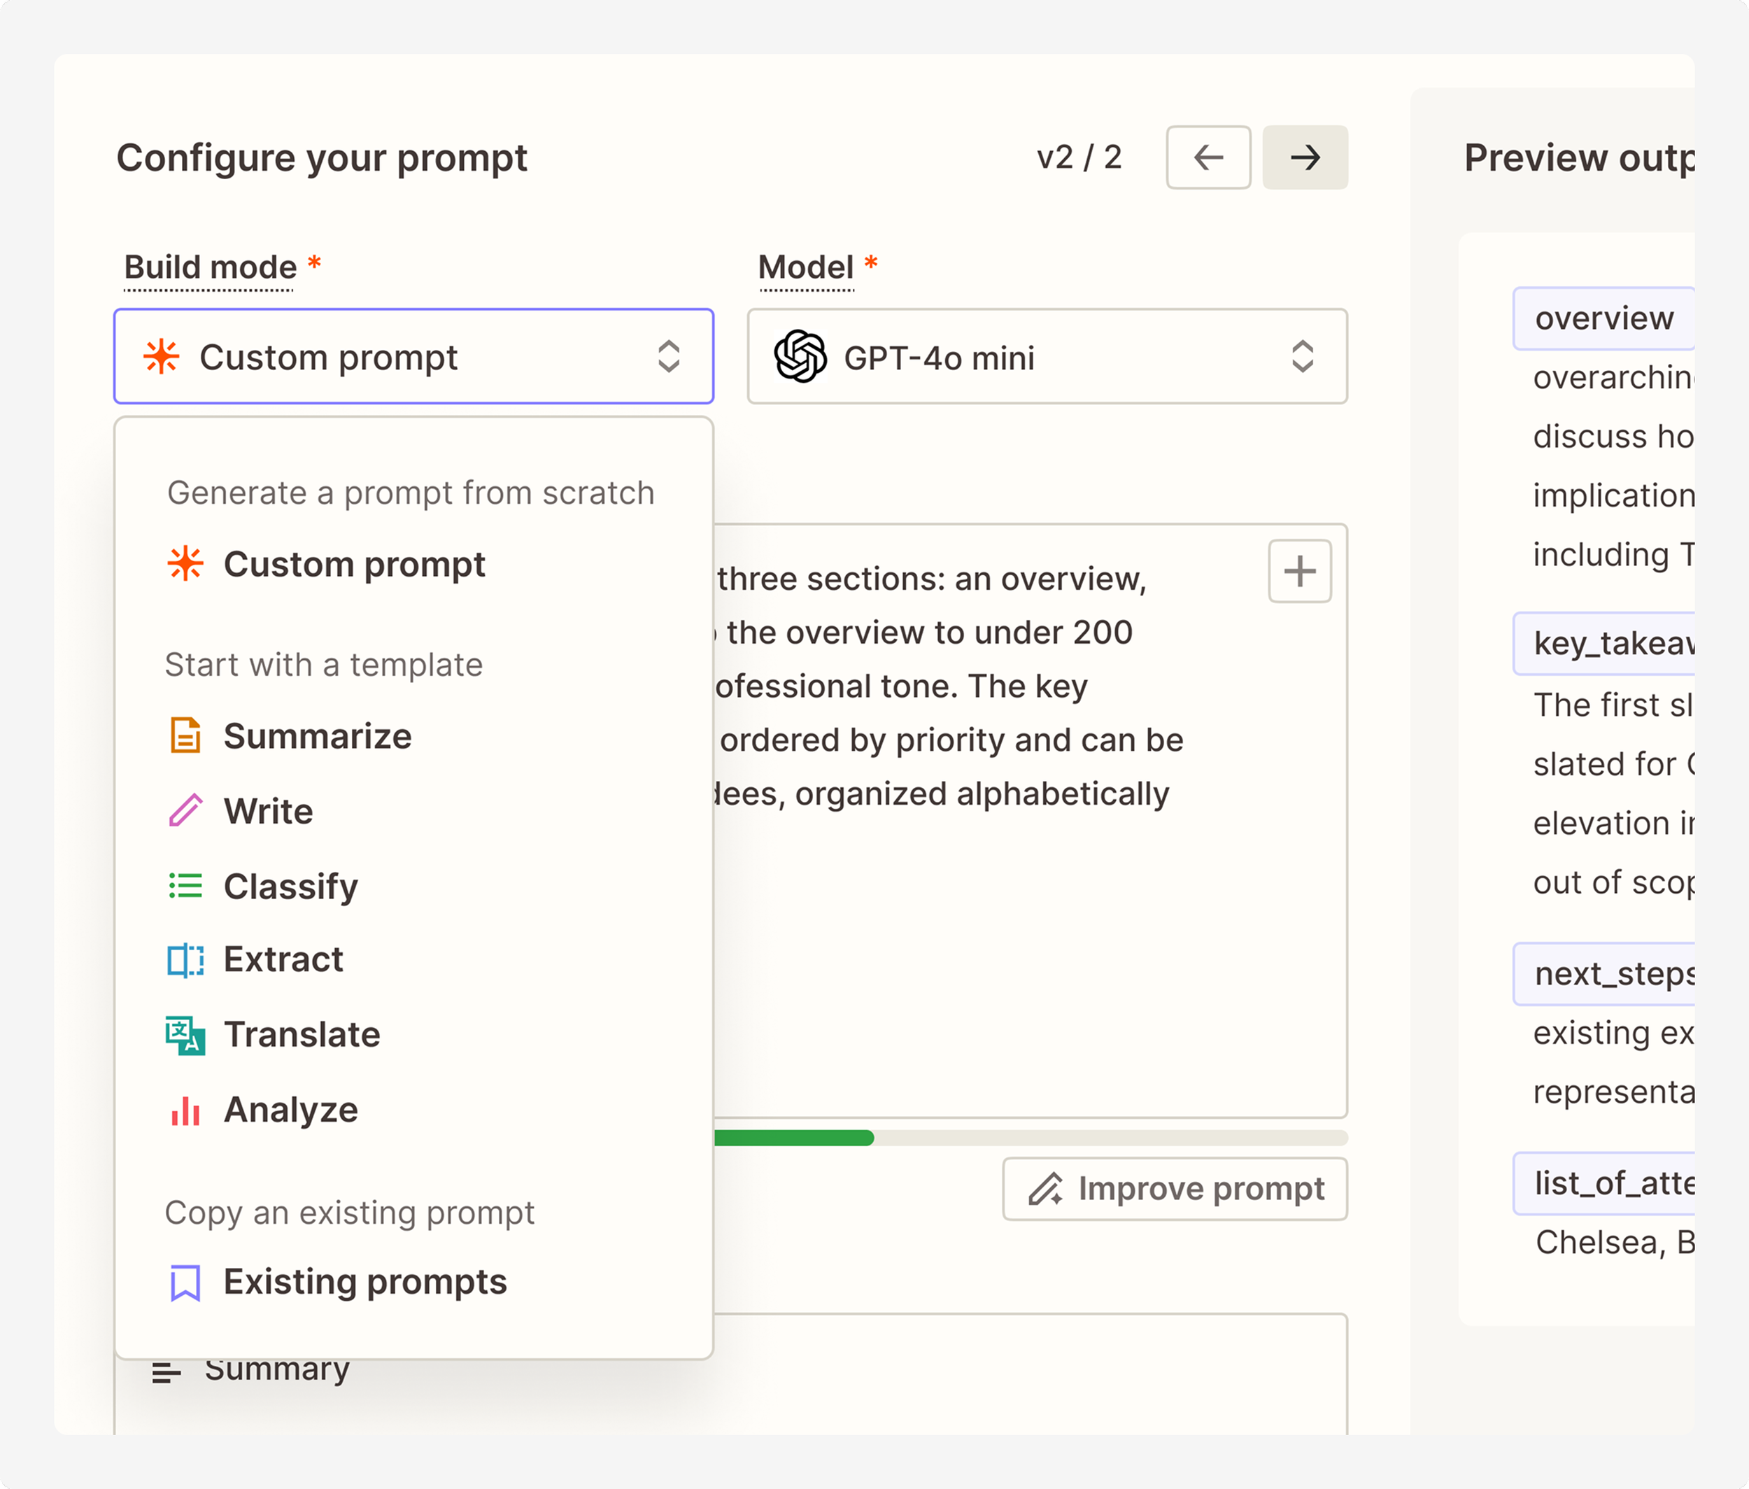The height and width of the screenshot is (1489, 1749).
Task: Click the overview output field tag
Action: coord(1603,319)
